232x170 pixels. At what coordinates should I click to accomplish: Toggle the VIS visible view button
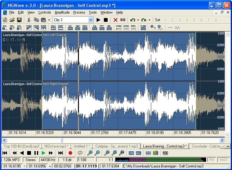pos(131,153)
